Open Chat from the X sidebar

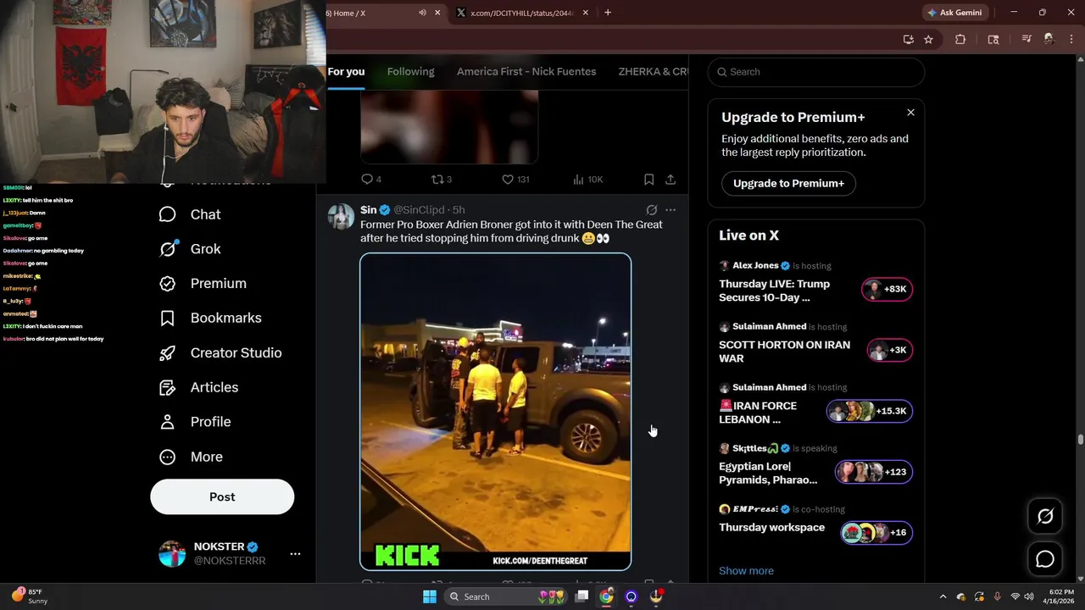point(190,214)
